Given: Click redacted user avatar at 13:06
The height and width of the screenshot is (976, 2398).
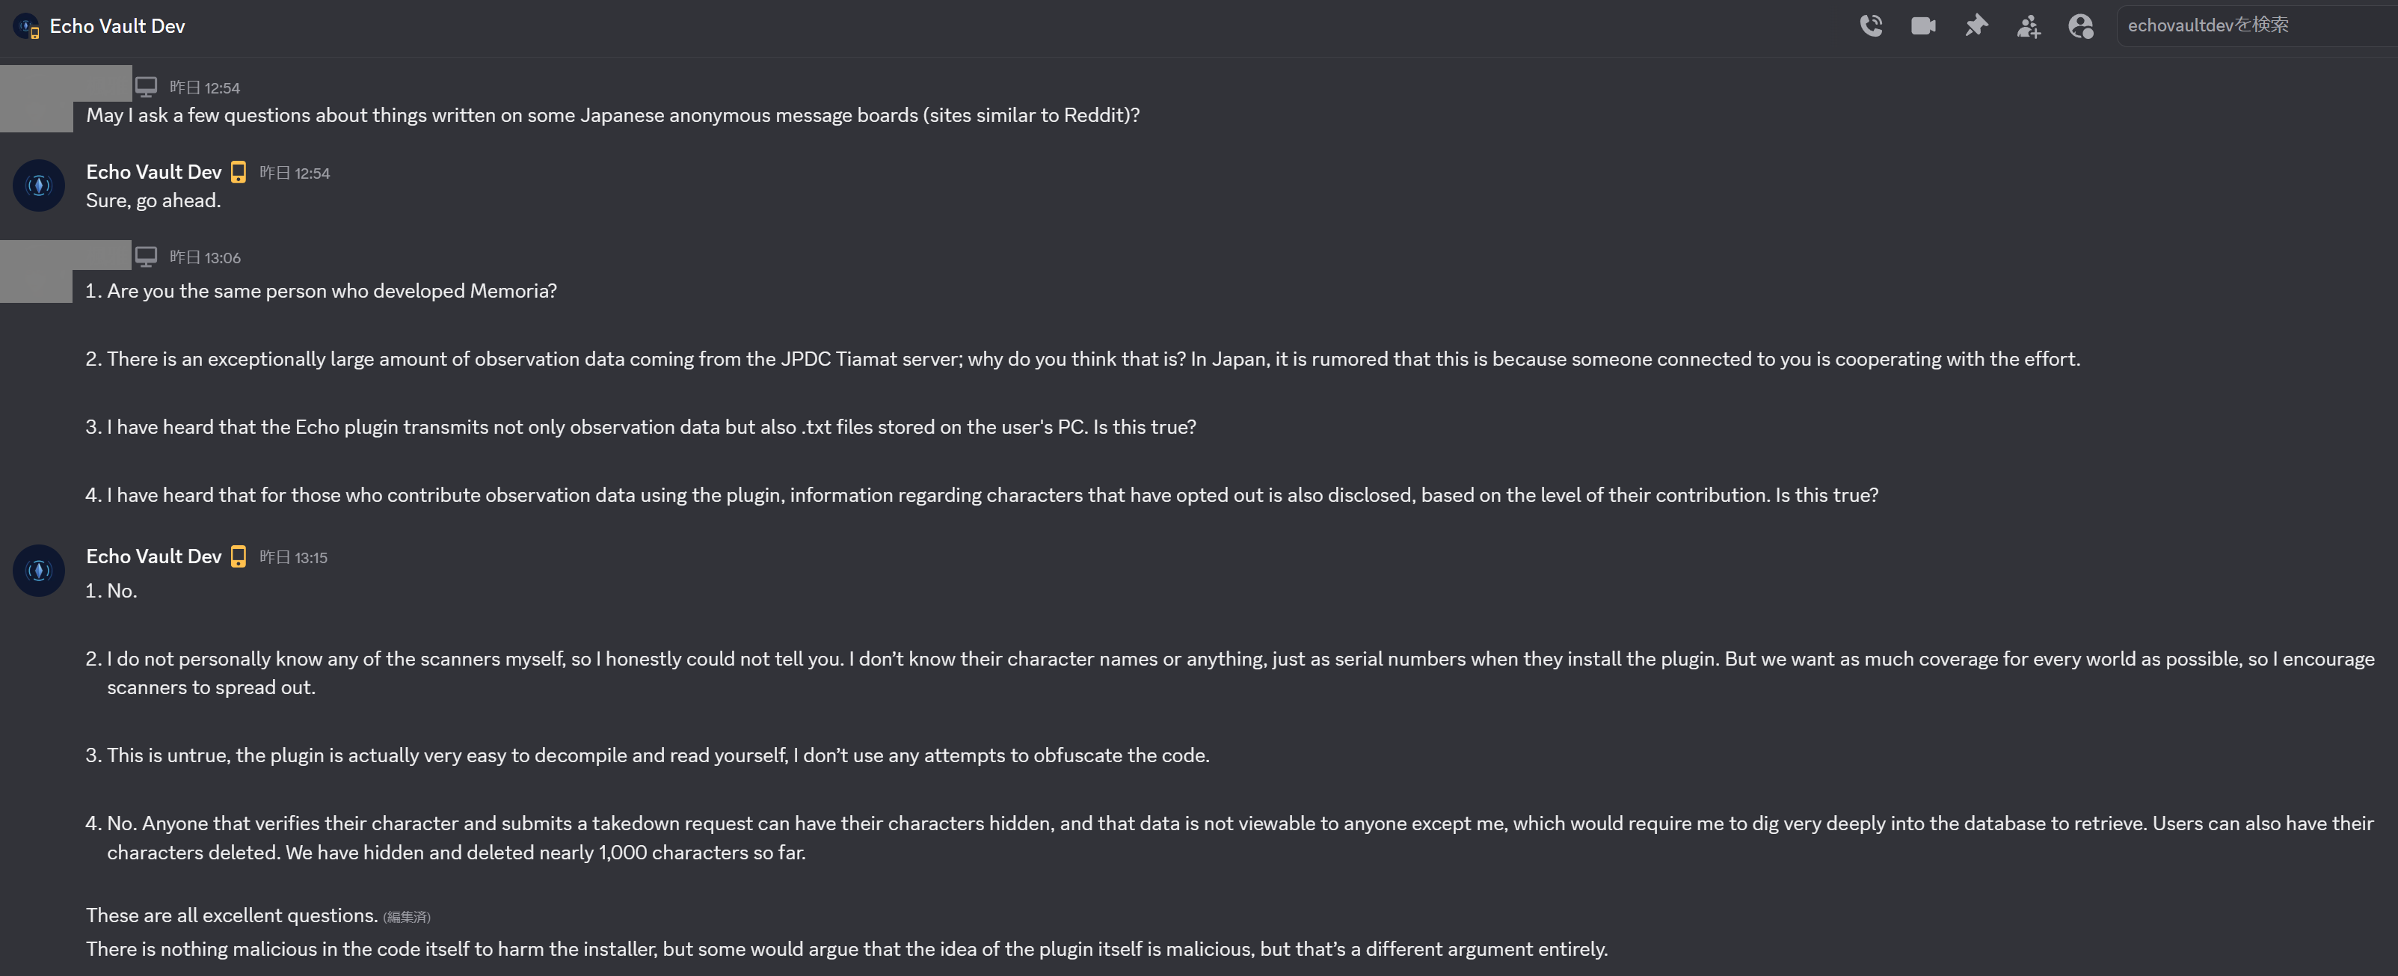Looking at the screenshot, I should (x=37, y=272).
